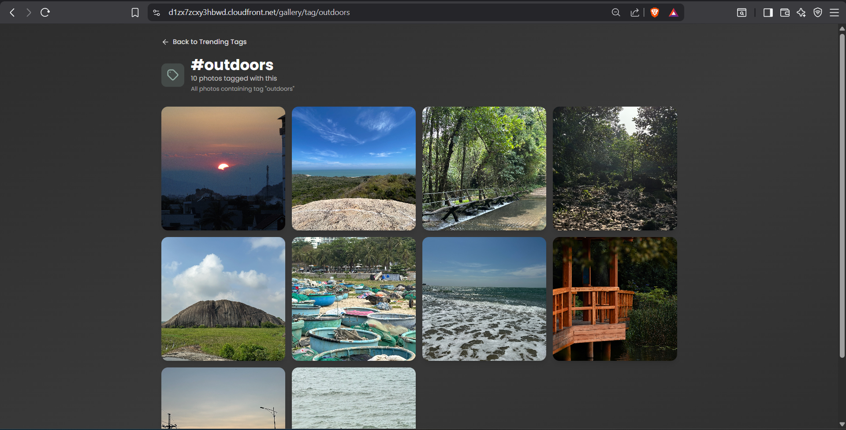Toggle the sidebar panel icon
Viewport: 846px width, 430px height.
[x=768, y=12]
